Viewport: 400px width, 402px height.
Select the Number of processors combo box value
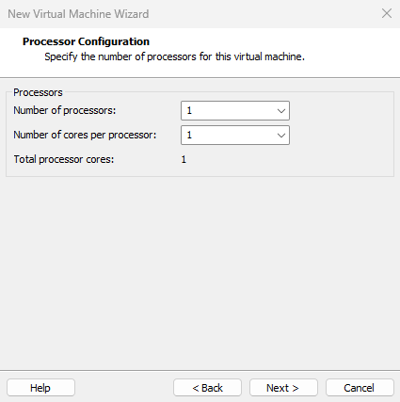pos(235,110)
